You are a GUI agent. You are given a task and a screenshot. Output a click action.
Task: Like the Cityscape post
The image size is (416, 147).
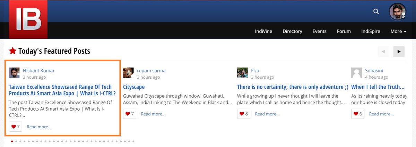tap(130, 114)
